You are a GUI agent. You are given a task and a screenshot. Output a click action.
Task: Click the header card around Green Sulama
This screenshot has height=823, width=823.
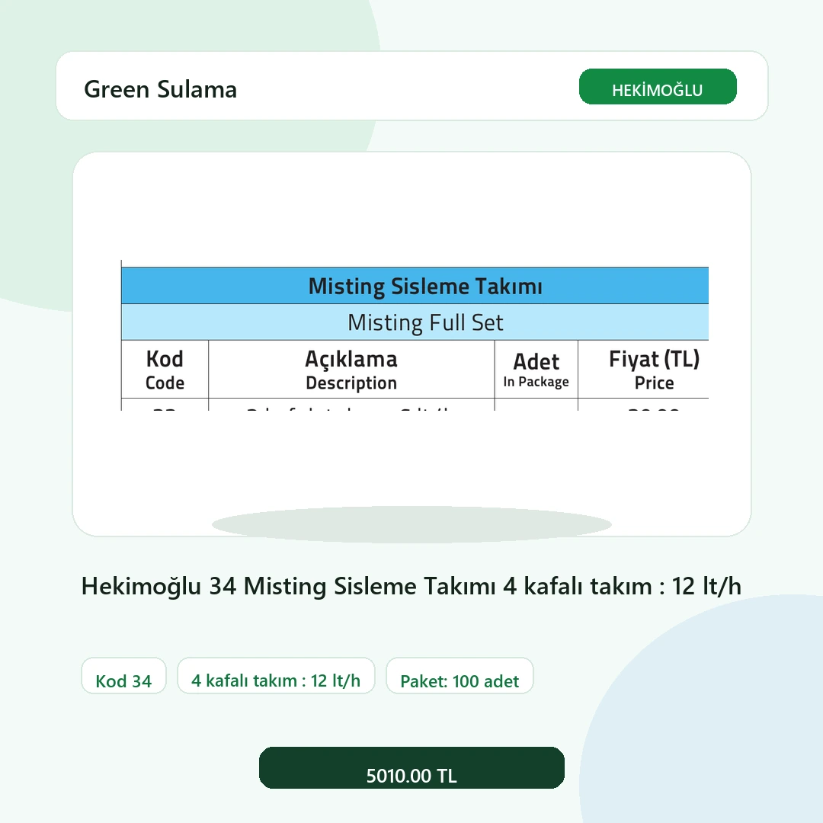(x=412, y=85)
